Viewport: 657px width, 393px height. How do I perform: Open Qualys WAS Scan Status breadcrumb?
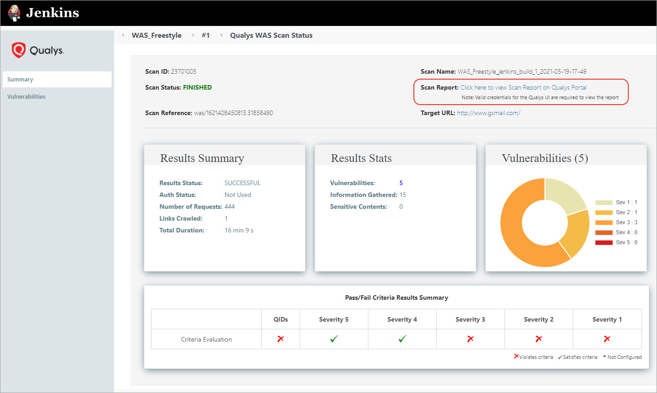pyautogui.click(x=271, y=35)
